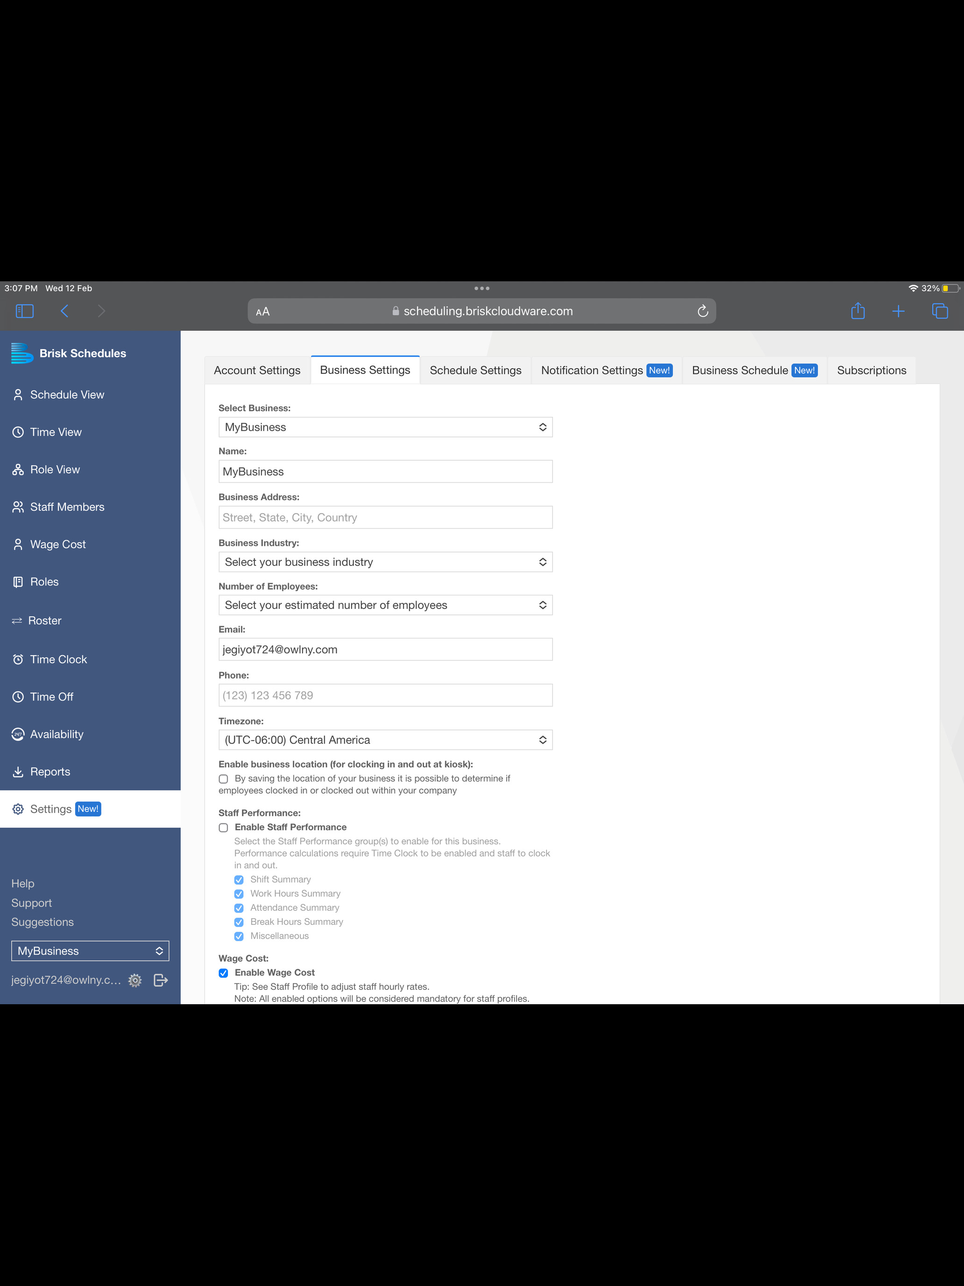Click the Staff Members people icon
Image resolution: width=964 pixels, height=1286 pixels.
(x=18, y=507)
